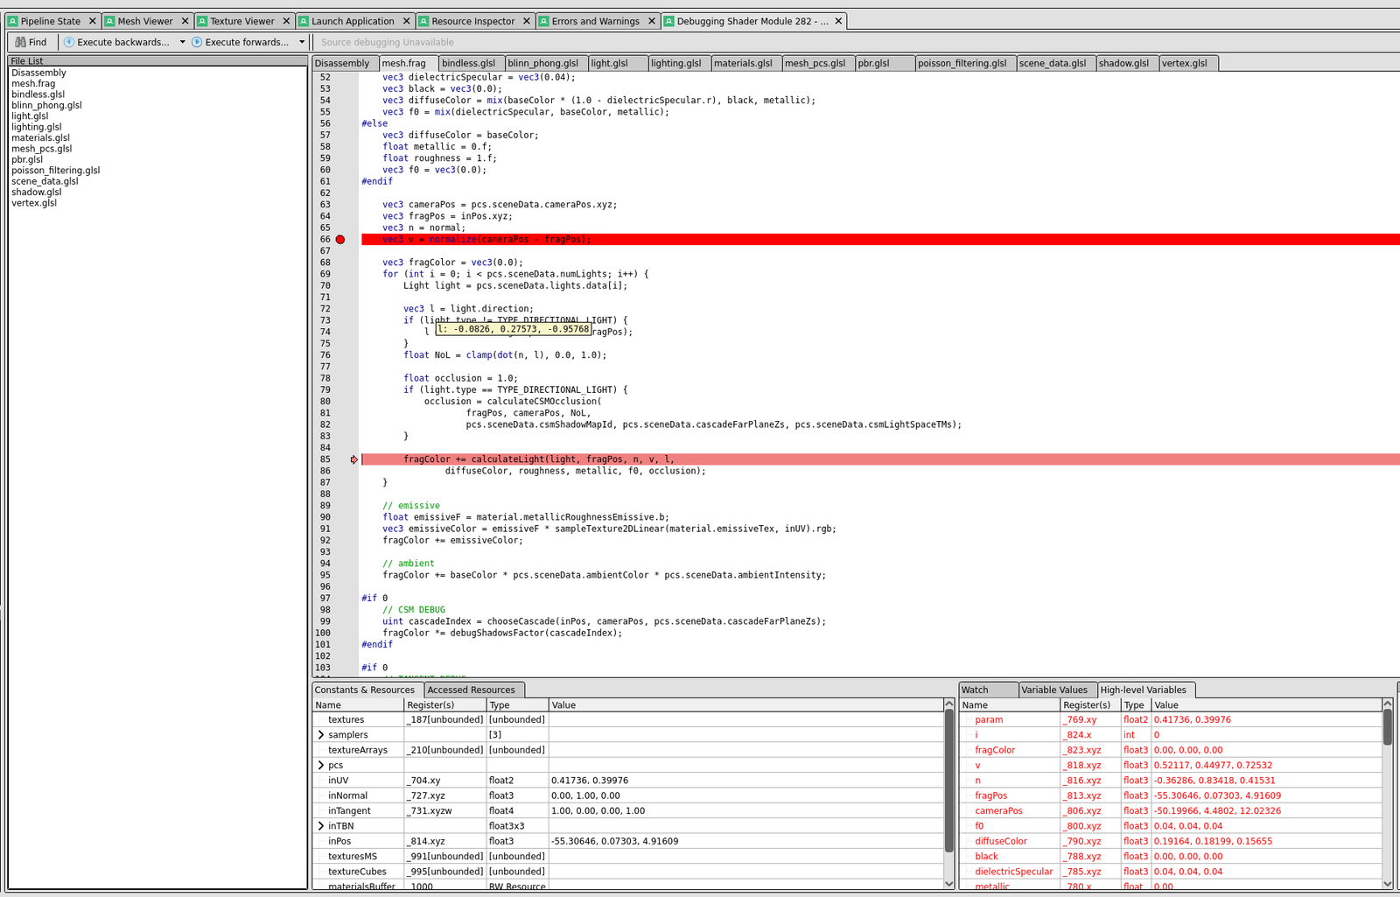Switch to the pbr.glsl source tab
1400x897 pixels.
[873, 63]
